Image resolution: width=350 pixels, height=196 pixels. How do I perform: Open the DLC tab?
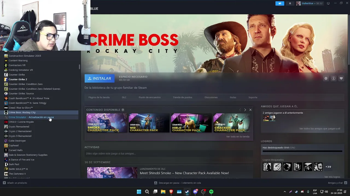coord(124,97)
